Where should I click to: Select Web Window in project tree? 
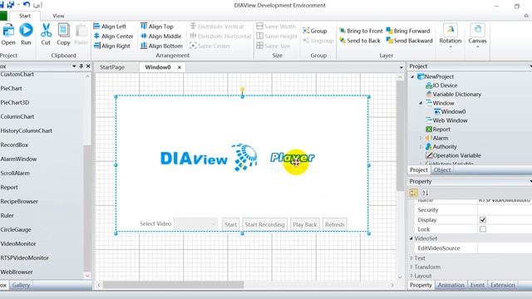tap(450, 120)
